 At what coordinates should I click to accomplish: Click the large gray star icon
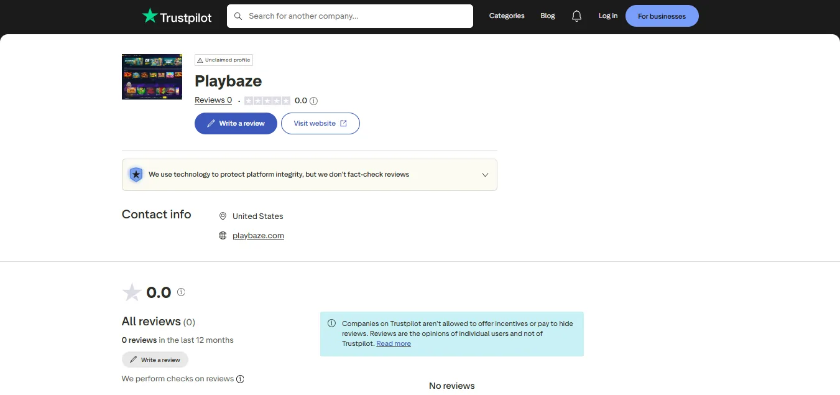point(132,292)
